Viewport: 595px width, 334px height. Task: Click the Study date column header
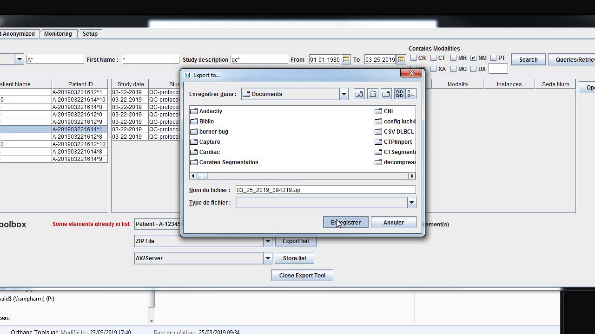click(x=130, y=84)
